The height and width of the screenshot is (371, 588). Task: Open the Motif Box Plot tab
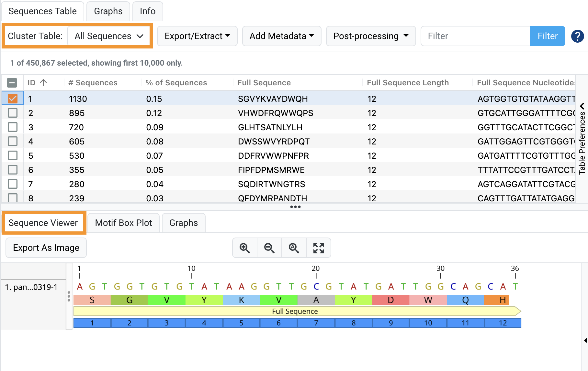tap(123, 223)
